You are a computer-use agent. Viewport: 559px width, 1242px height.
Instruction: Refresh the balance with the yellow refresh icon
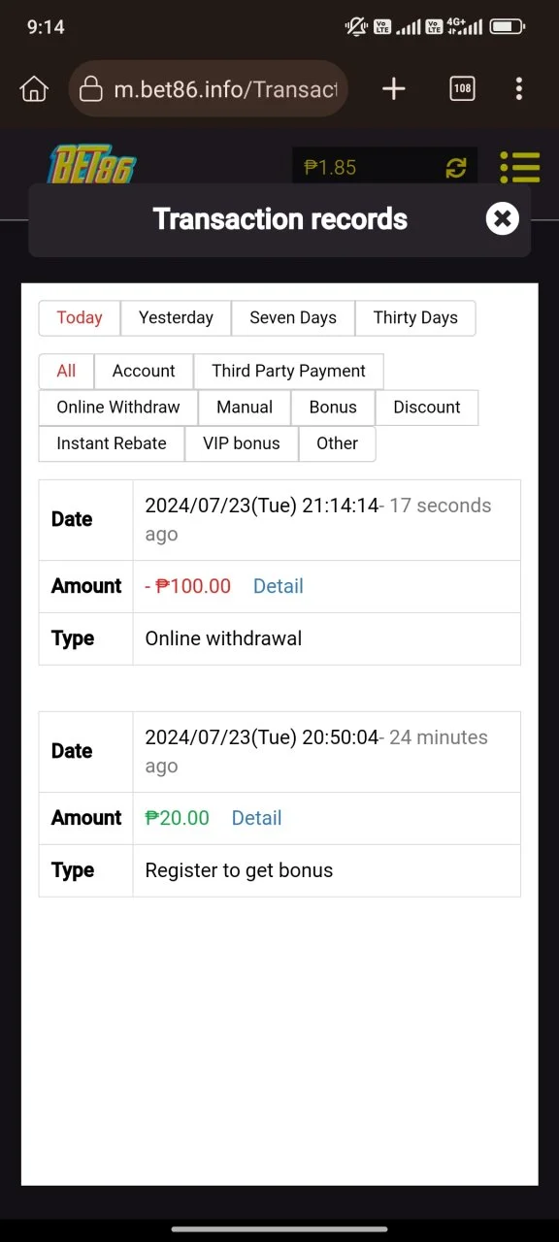456,168
